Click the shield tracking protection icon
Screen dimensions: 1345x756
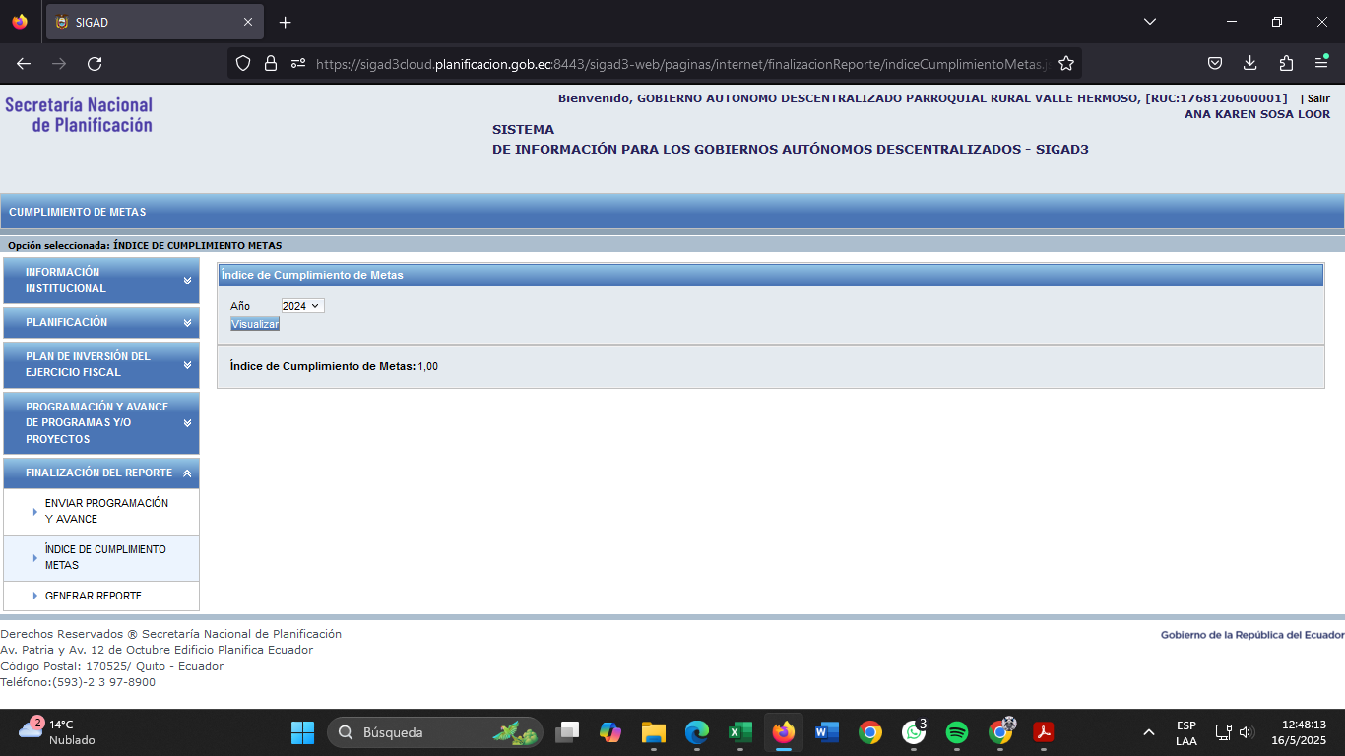(x=243, y=64)
